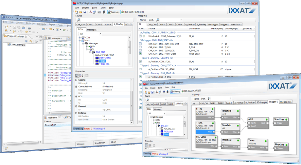Click RBS IXXAT CAR I100 in middle ACT toolbar
The image size is (301, 165).
point(133,12)
